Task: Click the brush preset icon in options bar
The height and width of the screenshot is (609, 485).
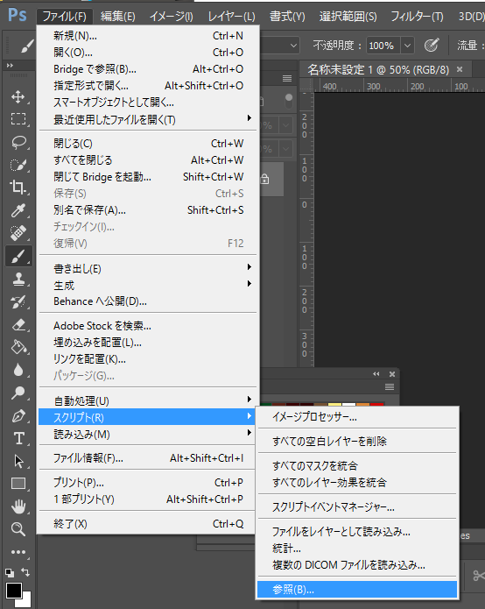Action: coord(26,46)
